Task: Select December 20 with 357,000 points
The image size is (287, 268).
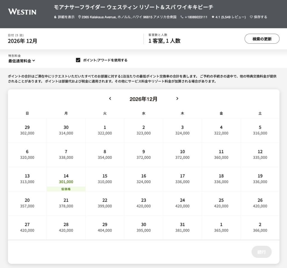Action: pyautogui.click(x=27, y=203)
